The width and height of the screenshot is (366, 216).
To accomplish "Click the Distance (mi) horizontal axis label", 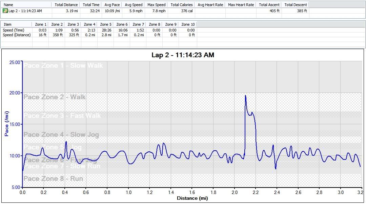I will click(x=192, y=198).
